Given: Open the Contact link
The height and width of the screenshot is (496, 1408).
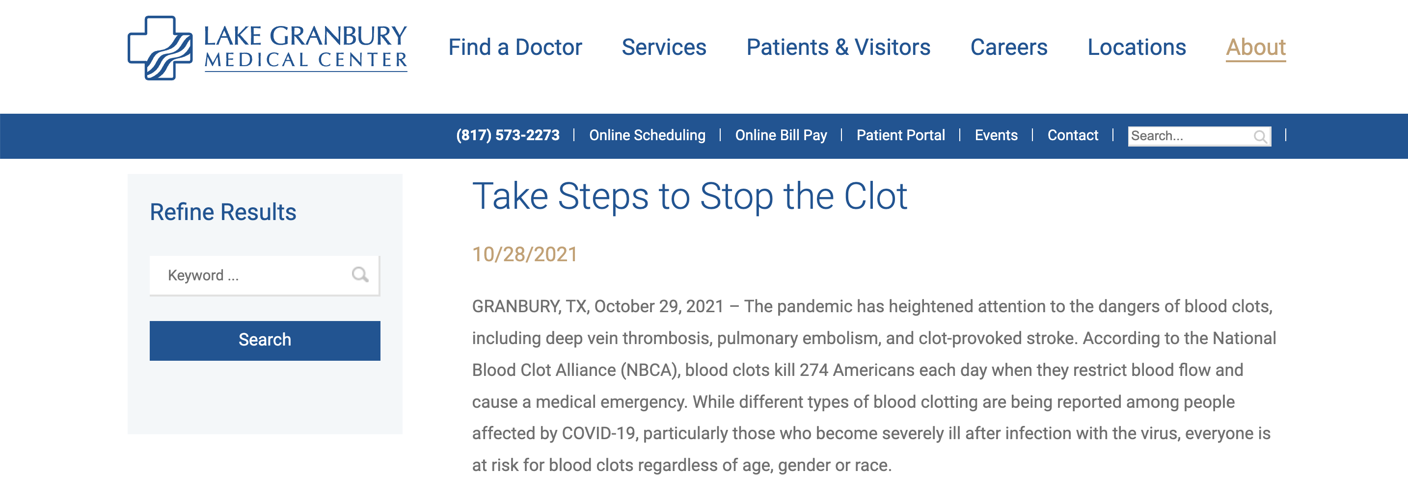Looking at the screenshot, I should 1072,135.
